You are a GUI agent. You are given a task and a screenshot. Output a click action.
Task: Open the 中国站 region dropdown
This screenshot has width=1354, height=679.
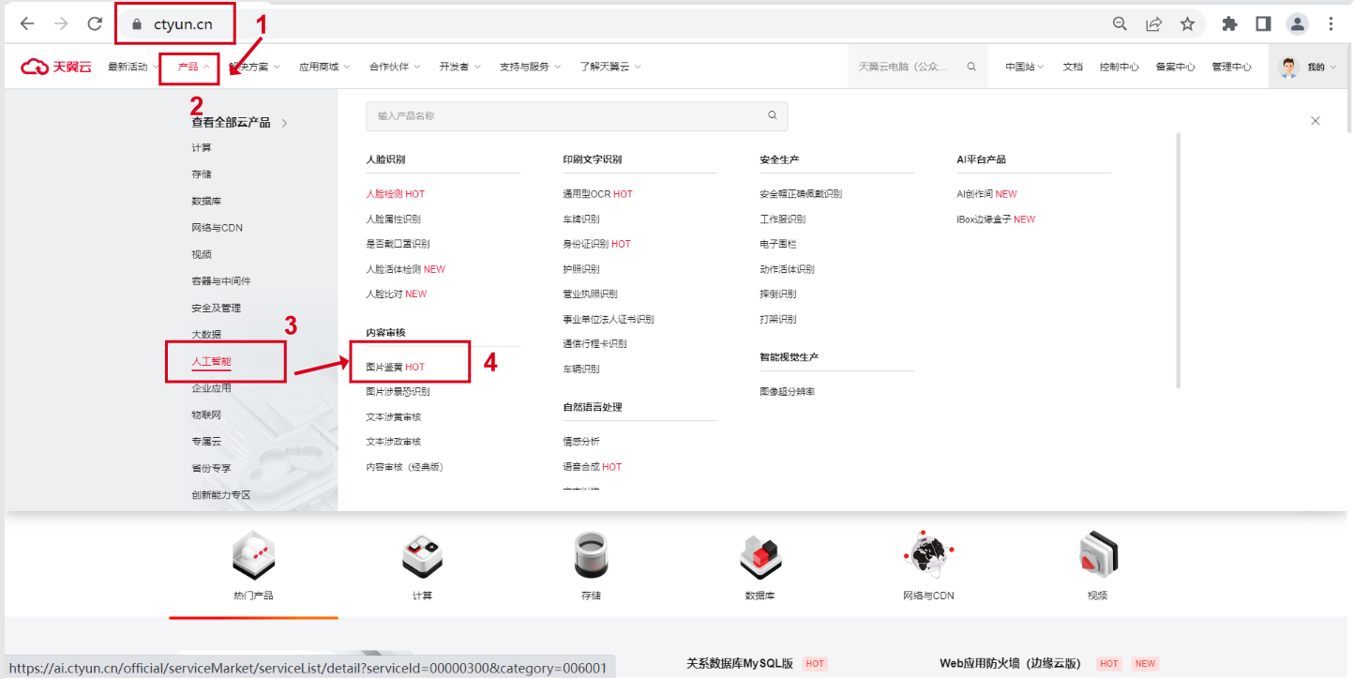(1025, 67)
